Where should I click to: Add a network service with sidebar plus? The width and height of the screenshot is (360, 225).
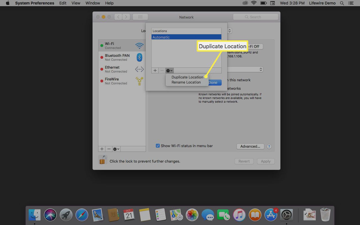click(x=102, y=149)
